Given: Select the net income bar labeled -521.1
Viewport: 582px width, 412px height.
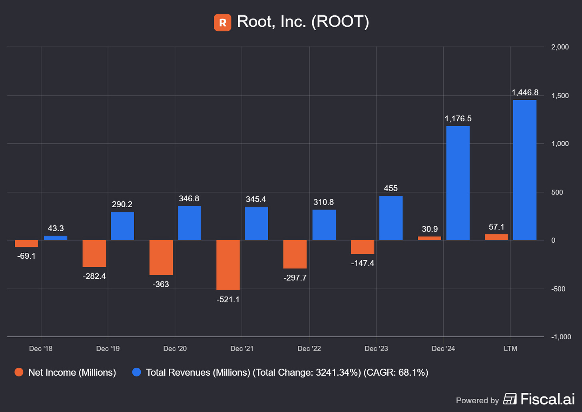Looking at the screenshot, I should point(228,265).
